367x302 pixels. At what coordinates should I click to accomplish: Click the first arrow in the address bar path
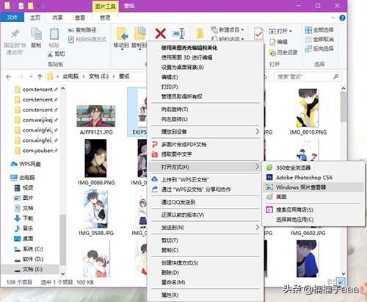click(58, 76)
